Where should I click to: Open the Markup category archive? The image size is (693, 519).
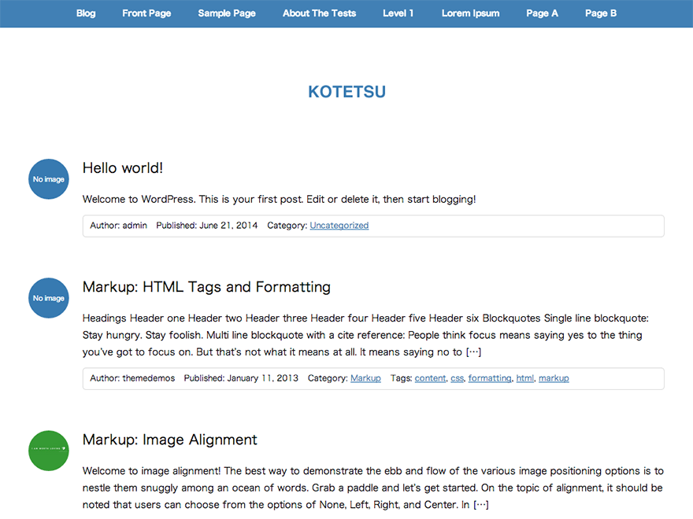tap(365, 378)
